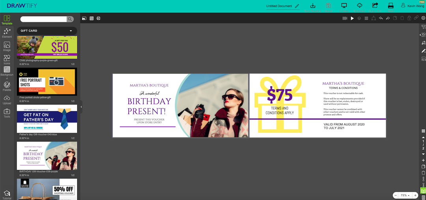Open the settings gear icon
Screen dimensions: 426x200
pos(423,18)
